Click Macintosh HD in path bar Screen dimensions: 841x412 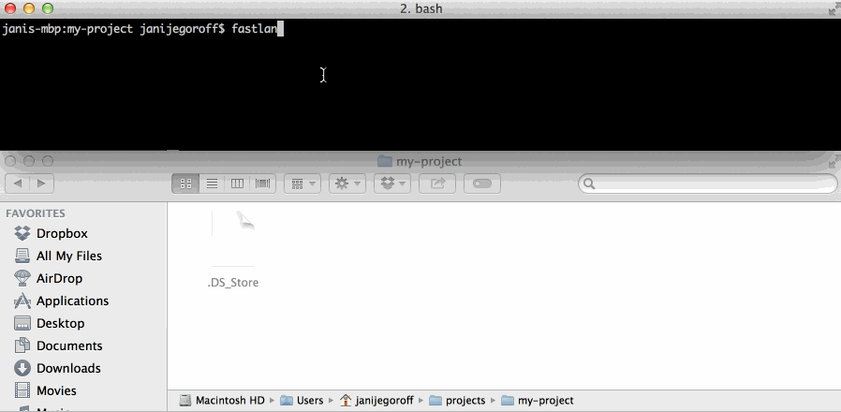pyautogui.click(x=222, y=401)
